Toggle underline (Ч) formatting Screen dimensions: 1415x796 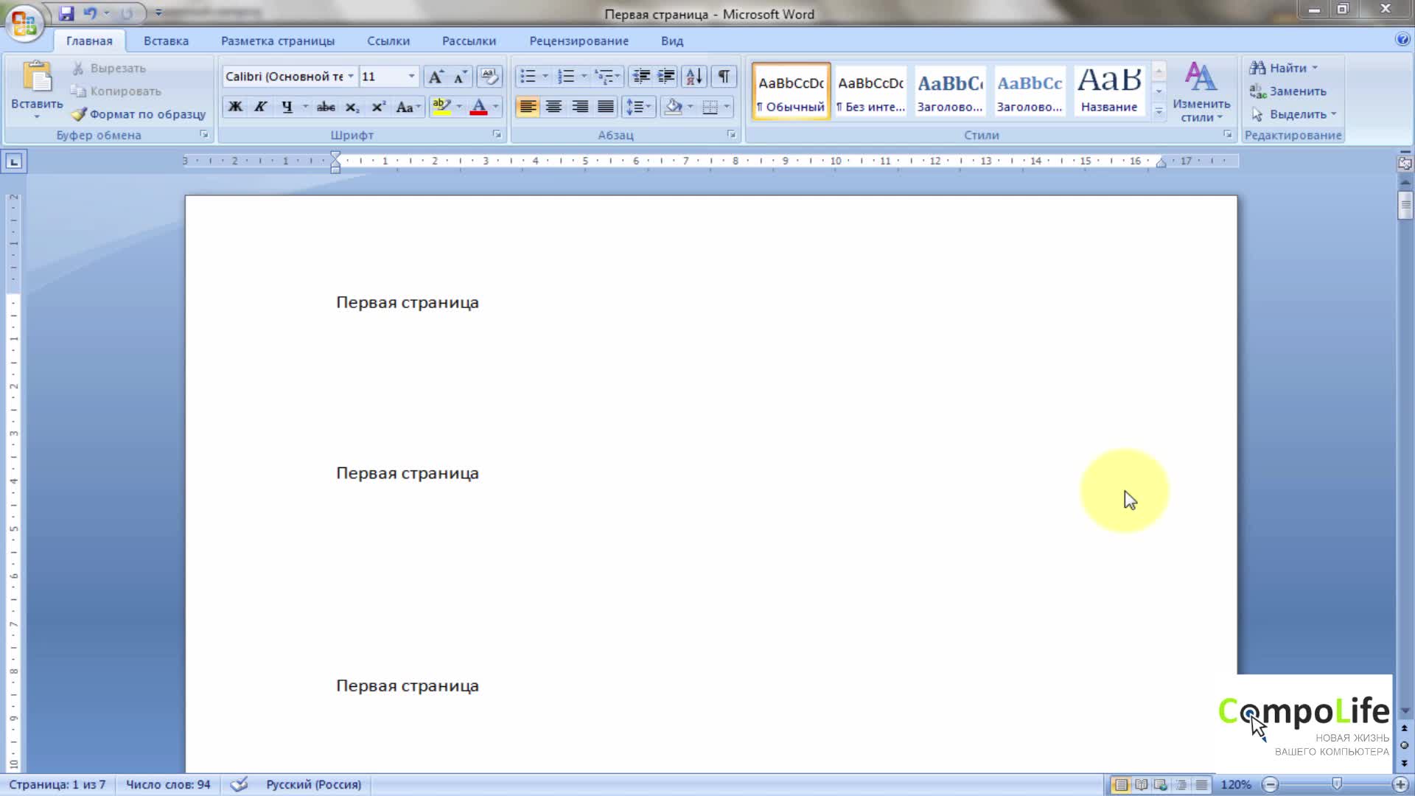(287, 107)
